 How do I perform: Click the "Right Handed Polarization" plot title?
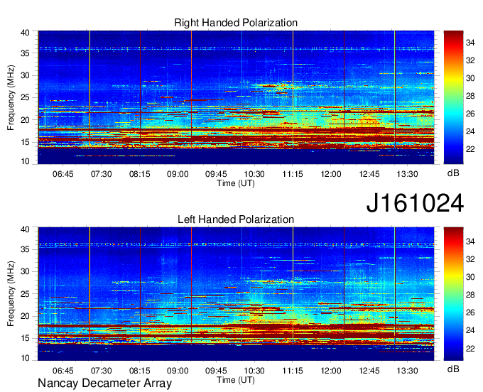tap(236, 23)
